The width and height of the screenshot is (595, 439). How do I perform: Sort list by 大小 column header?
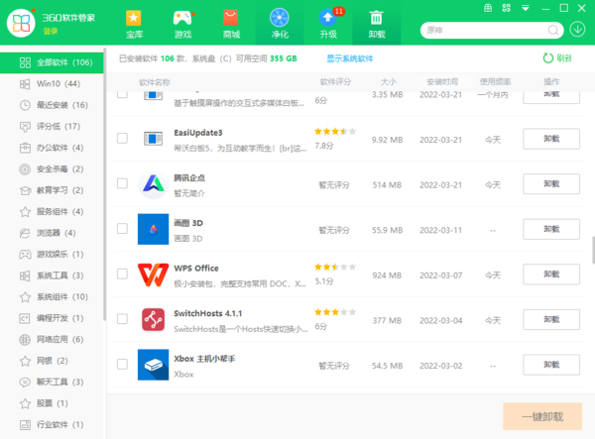386,81
